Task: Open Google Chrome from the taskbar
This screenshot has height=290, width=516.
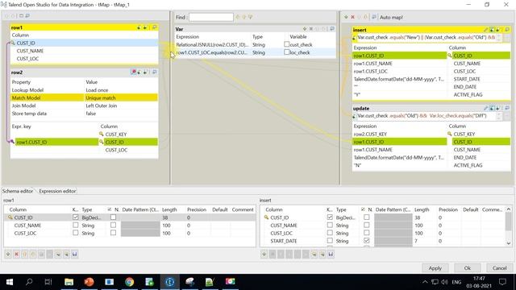Action: point(129,282)
